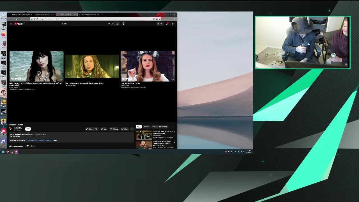The width and height of the screenshot is (359, 202).
Task: Select the Lädannut UniklubiVEVO filter chip
Action: click(160, 127)
